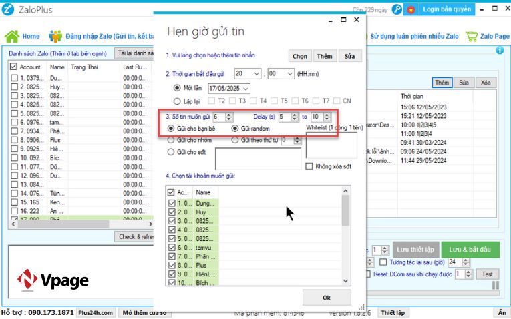Open the key license icon
Screen dimensions: 511x319
397,9
